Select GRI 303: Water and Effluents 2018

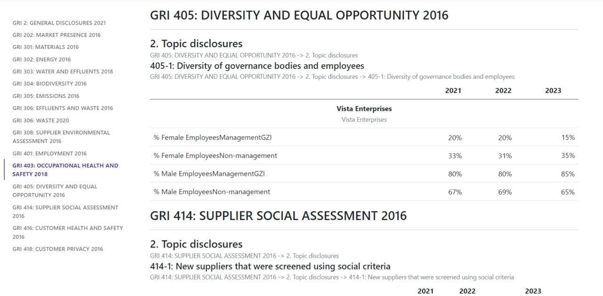click(x=63, y=71)
